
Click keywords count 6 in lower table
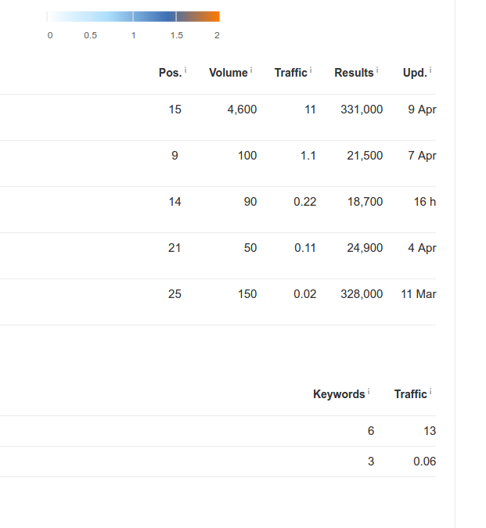coord(371,431)
